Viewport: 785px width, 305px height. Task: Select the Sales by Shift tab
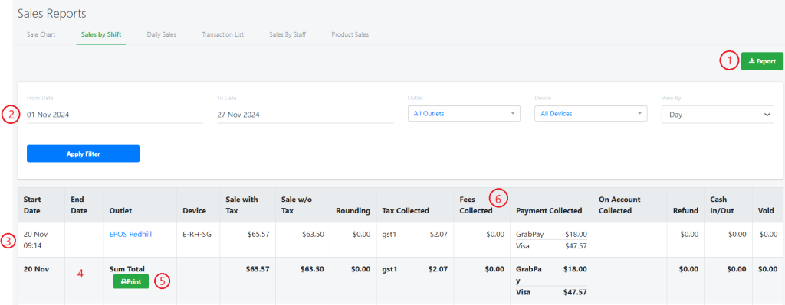(x=101, y=34)
